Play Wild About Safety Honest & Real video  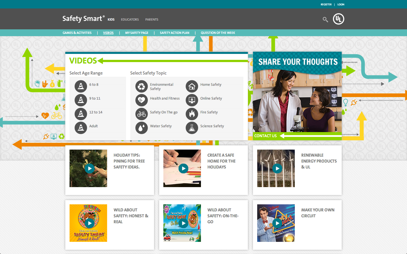tap(90, 223)
